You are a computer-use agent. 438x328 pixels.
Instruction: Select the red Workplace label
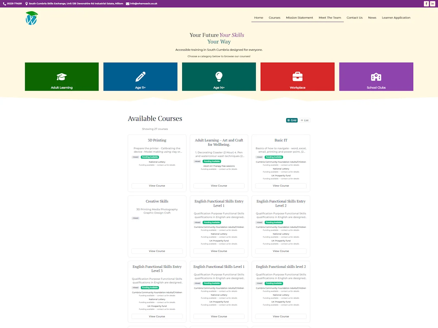(x=297, y=87)
